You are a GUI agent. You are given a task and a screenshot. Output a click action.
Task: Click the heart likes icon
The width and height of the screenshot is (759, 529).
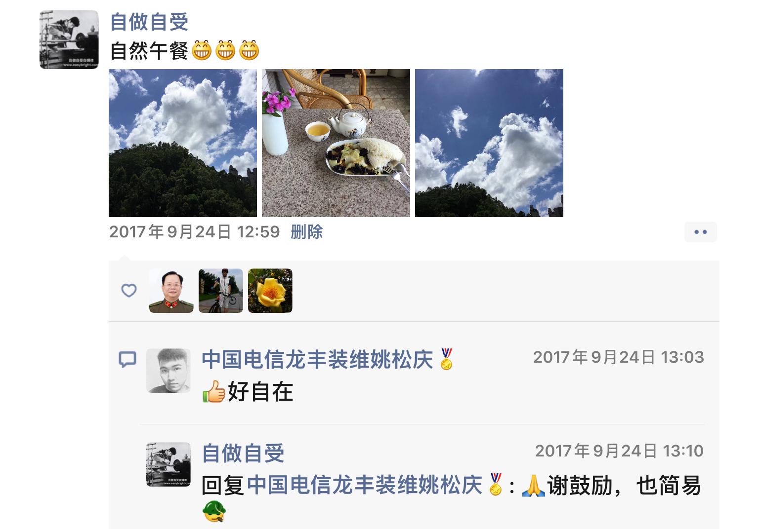click(x=129, y=290)
